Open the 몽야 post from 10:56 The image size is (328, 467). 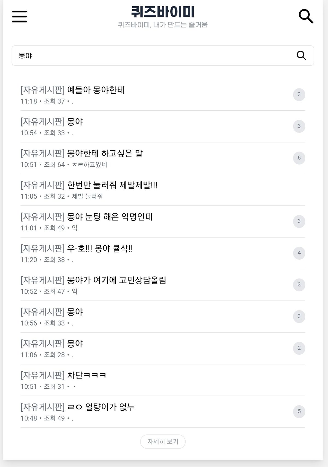point(75,312)
